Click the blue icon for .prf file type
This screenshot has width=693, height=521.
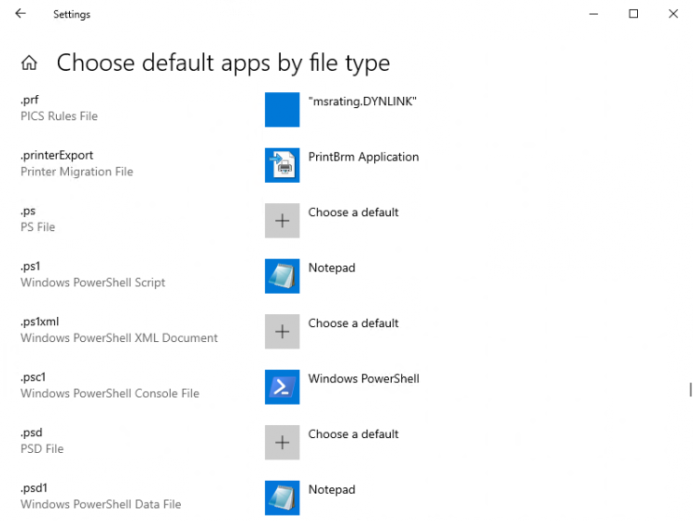(282, 109)
